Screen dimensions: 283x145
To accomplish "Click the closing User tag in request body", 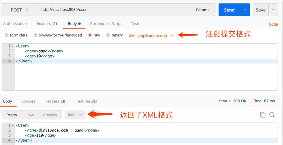I will [x=24, y=61].
